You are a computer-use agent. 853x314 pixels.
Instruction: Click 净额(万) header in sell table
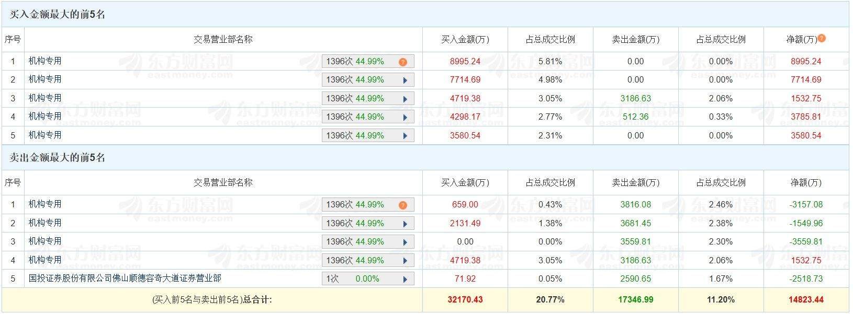point(806,183)
